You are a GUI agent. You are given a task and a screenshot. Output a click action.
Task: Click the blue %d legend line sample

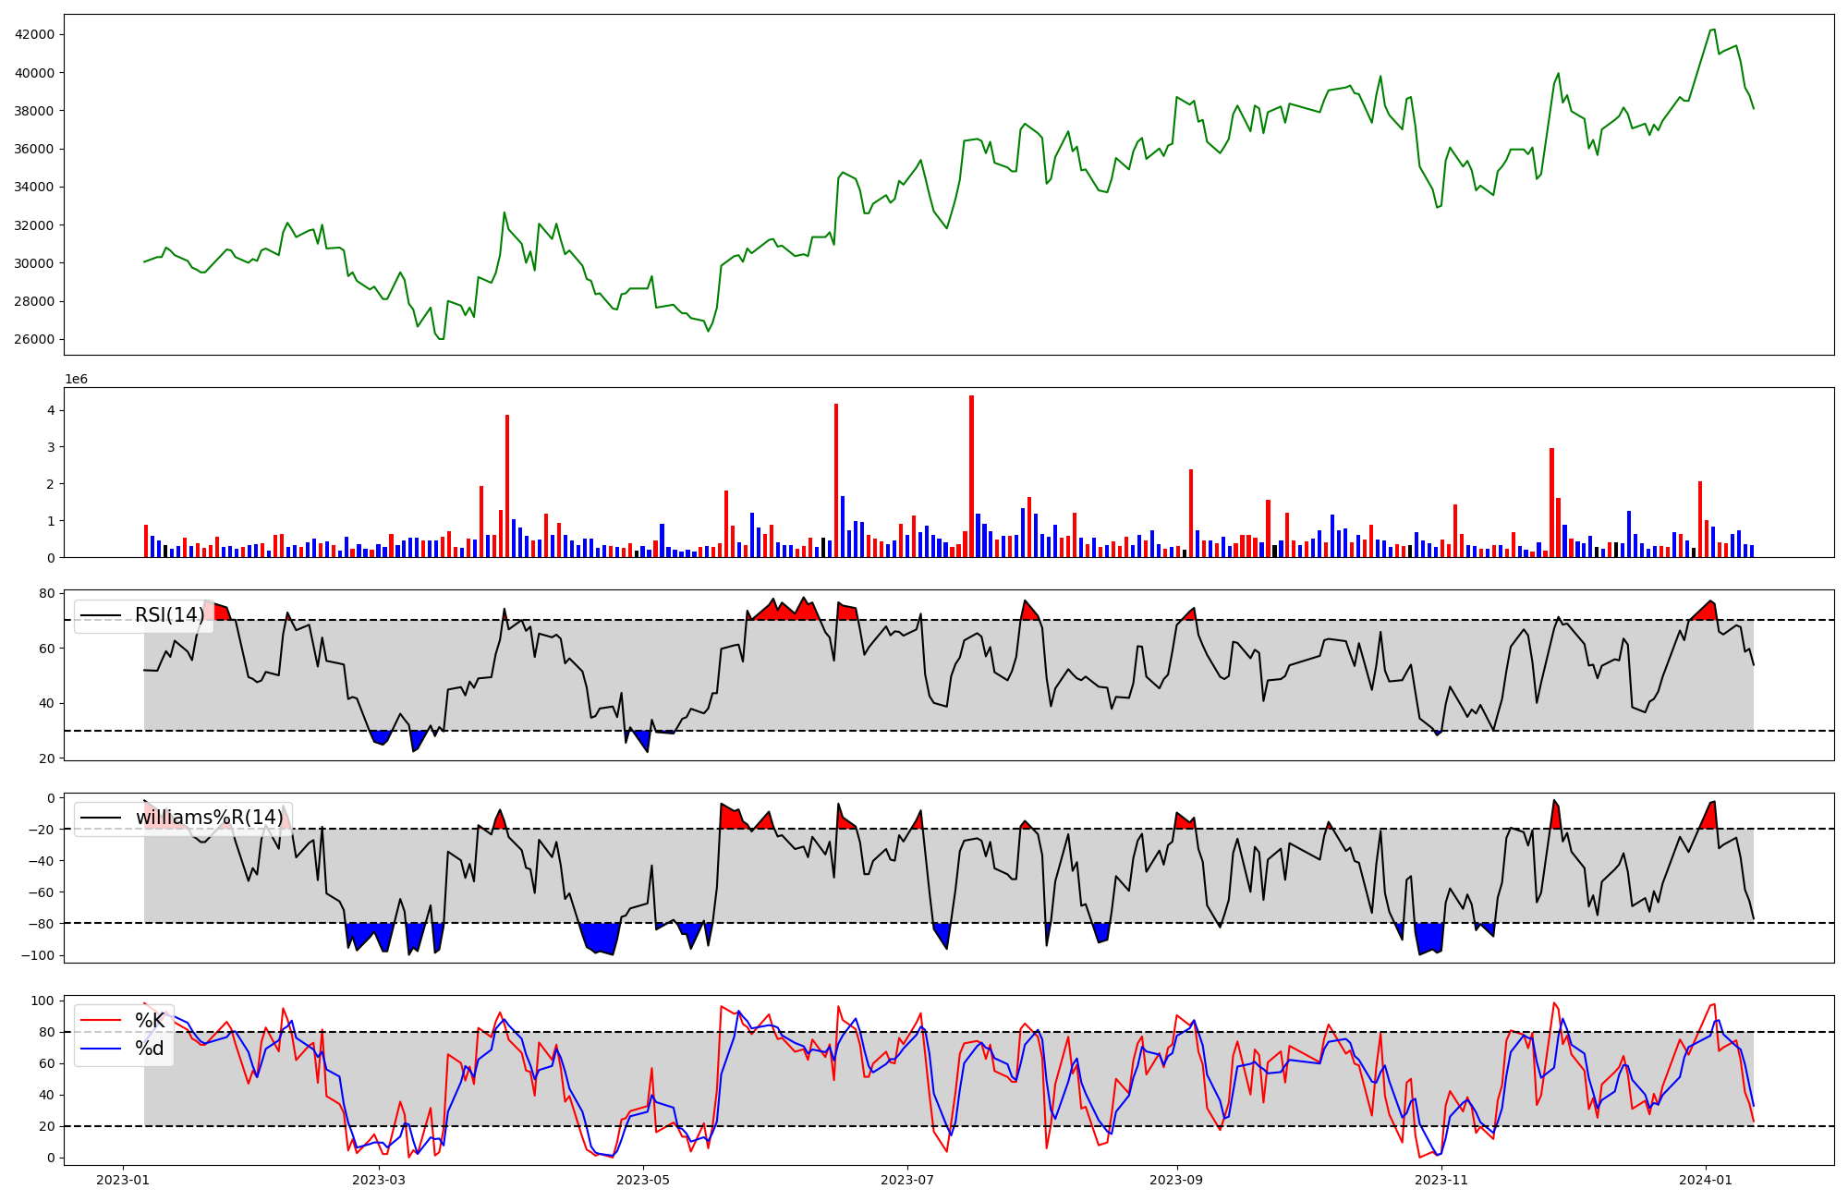[101, 1049]
